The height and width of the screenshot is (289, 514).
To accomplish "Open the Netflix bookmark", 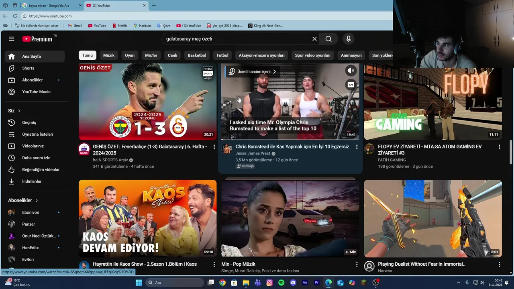I will (120, 26).
